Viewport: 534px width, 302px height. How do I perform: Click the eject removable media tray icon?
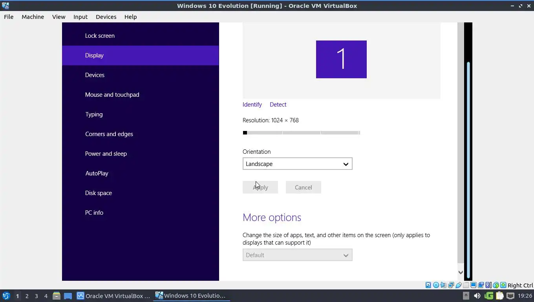tap(466, 296)
